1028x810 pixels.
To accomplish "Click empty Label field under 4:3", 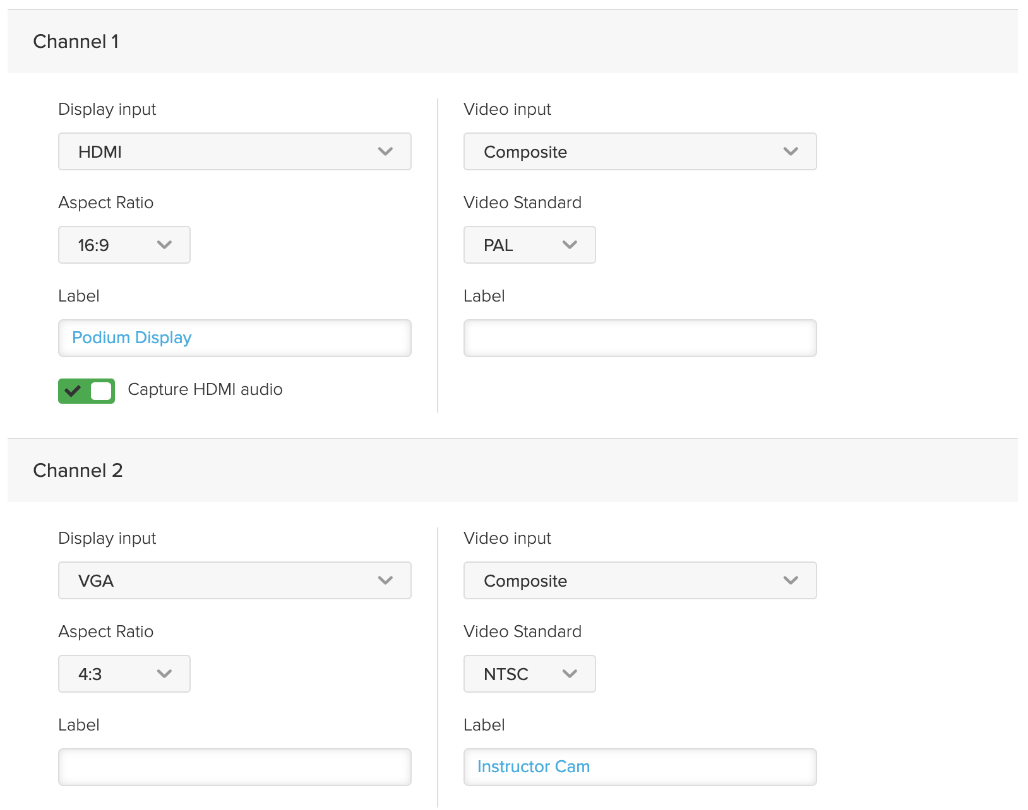I will (234, 767).
